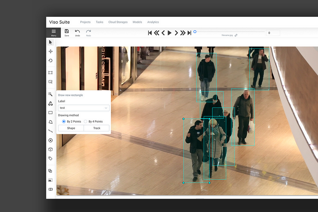
Task: Rotate the image with rotate tool
Action: (x=50, y=61)
